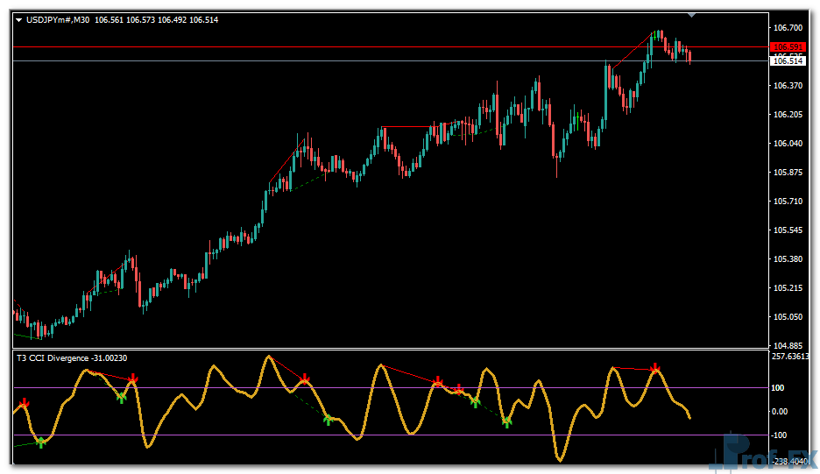Select the leftmost green buy arrow in indicator

[40, 442]
